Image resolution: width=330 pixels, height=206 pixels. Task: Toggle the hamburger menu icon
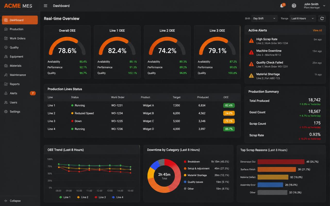point(45,6)
